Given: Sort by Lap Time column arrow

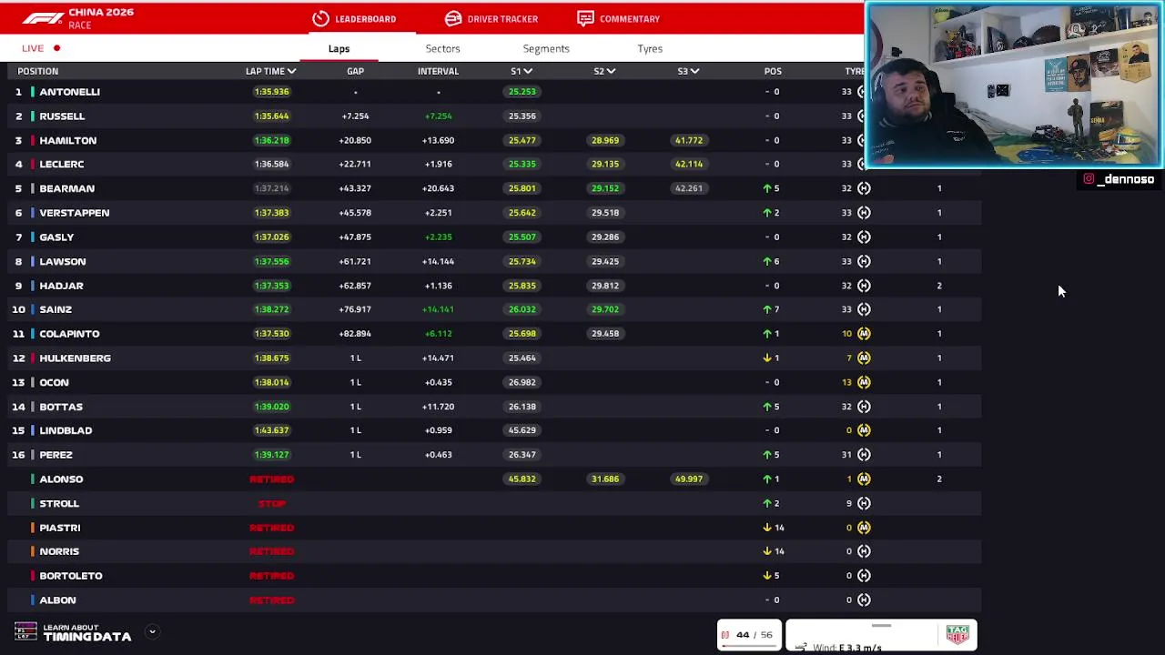Looking at the screenshot, I should pyautogui.click(x=291, y=71).
